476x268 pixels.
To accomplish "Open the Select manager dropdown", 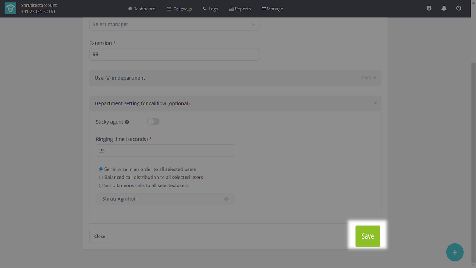I will click(x=174, y=24).
